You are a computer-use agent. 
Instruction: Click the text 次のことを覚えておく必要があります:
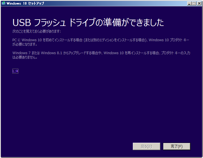(37, 31)
